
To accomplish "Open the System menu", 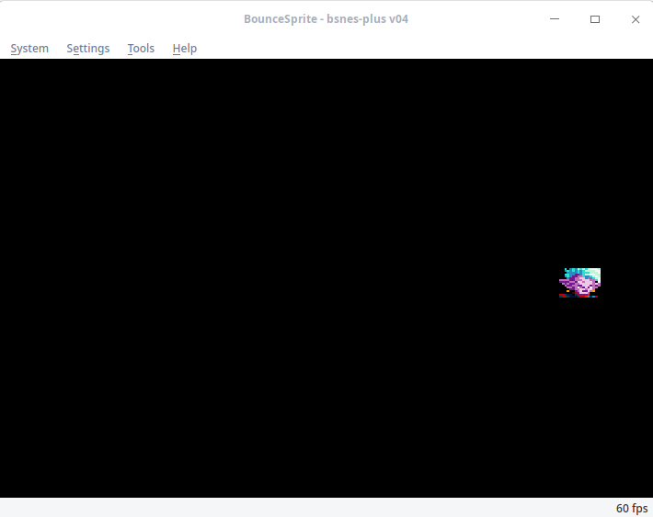I will 29,49.
